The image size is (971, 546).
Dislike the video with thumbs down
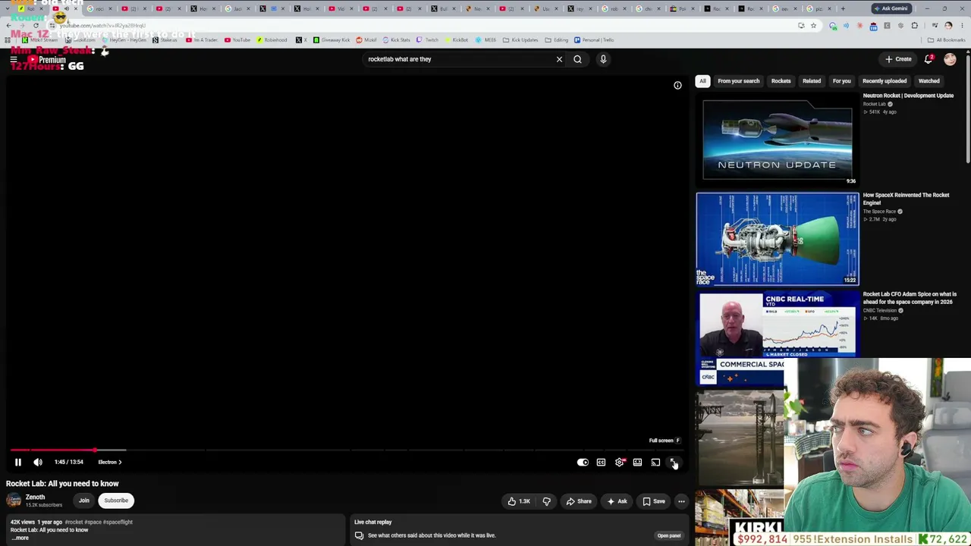coord(546,500)
